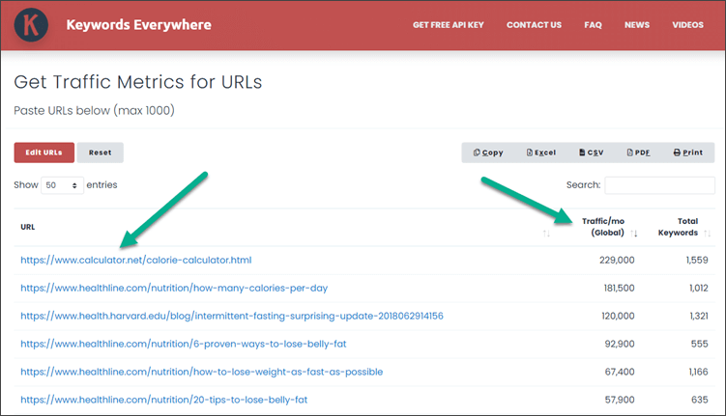Focus the Search input field
Screen dimensions: 726x416
click(659, 185)
